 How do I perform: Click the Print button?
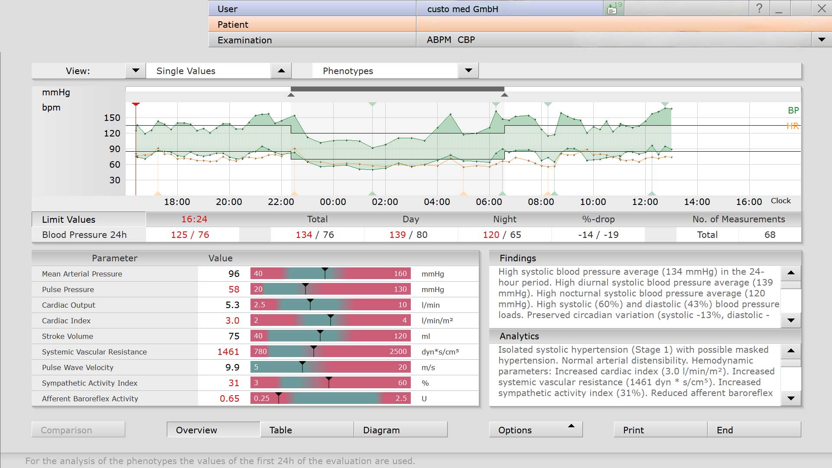pyautogui.click(x=660, y=429)
